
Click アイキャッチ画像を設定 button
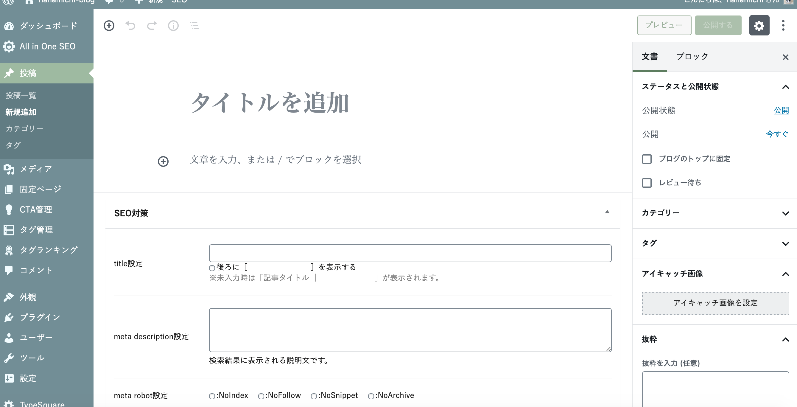[715, 303]
